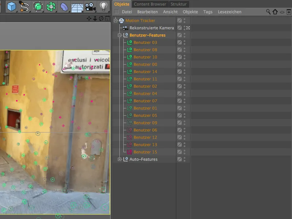The width and height of the screenshot is (292, 219).
Task: Click the Benutzer 09 gray null icon
Action: [130, 123]
